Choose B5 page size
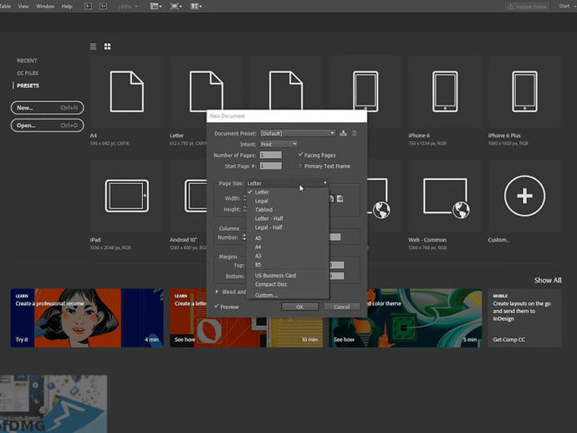This screenshot has width=577, height=433. pyautogui.click(x=288, y=264)
